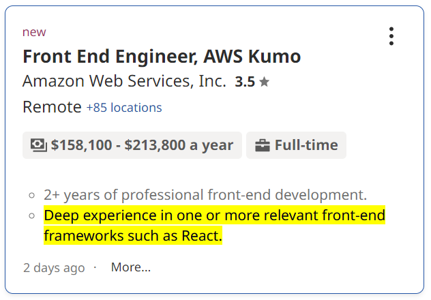The image size is (431, 300).
Task: Click the bullet marker before Deep experience
Action: [32, 215]
